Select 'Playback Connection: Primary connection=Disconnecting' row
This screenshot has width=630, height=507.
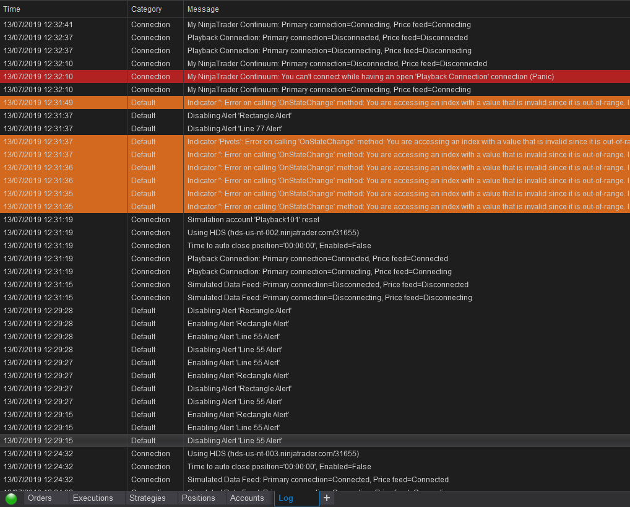coord(315,51)
